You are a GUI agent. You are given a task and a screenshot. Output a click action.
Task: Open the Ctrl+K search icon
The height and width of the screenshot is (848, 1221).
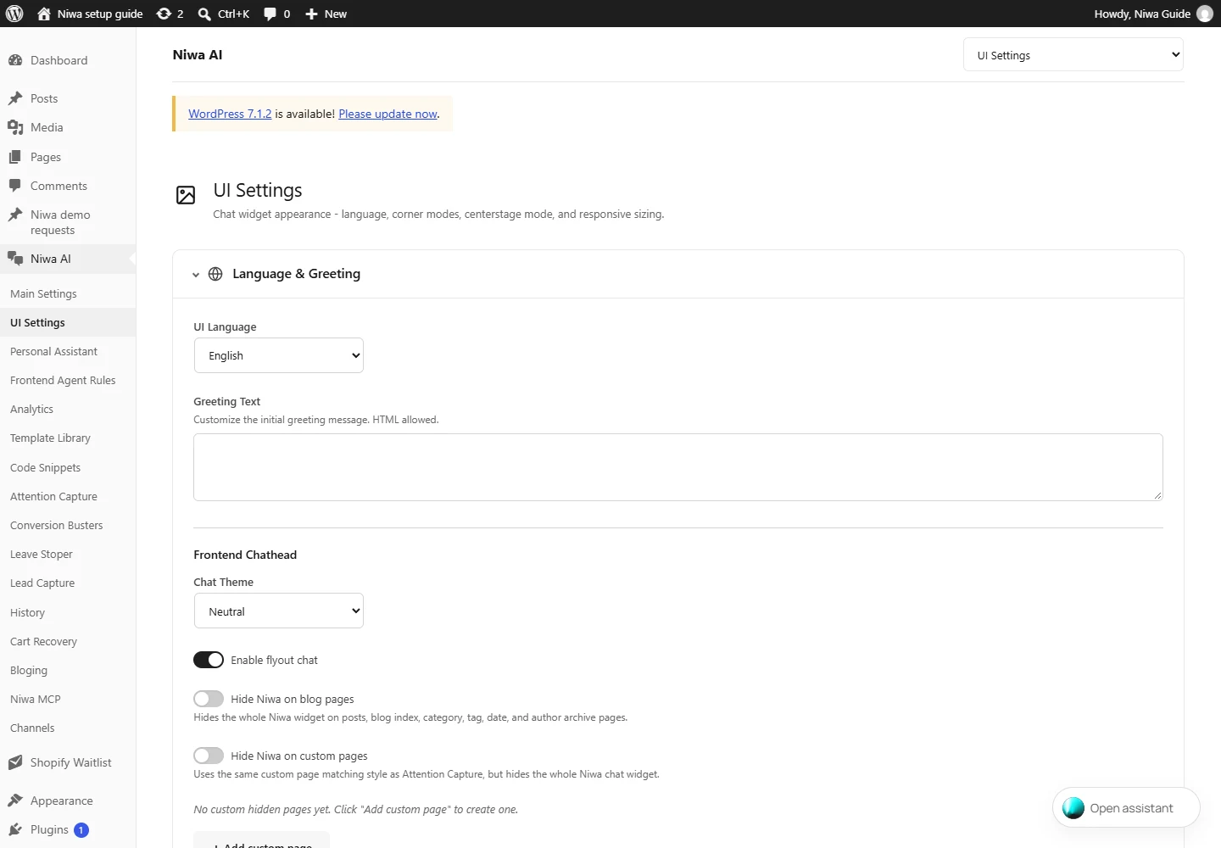pyautogui.click(x=204, y=14)
